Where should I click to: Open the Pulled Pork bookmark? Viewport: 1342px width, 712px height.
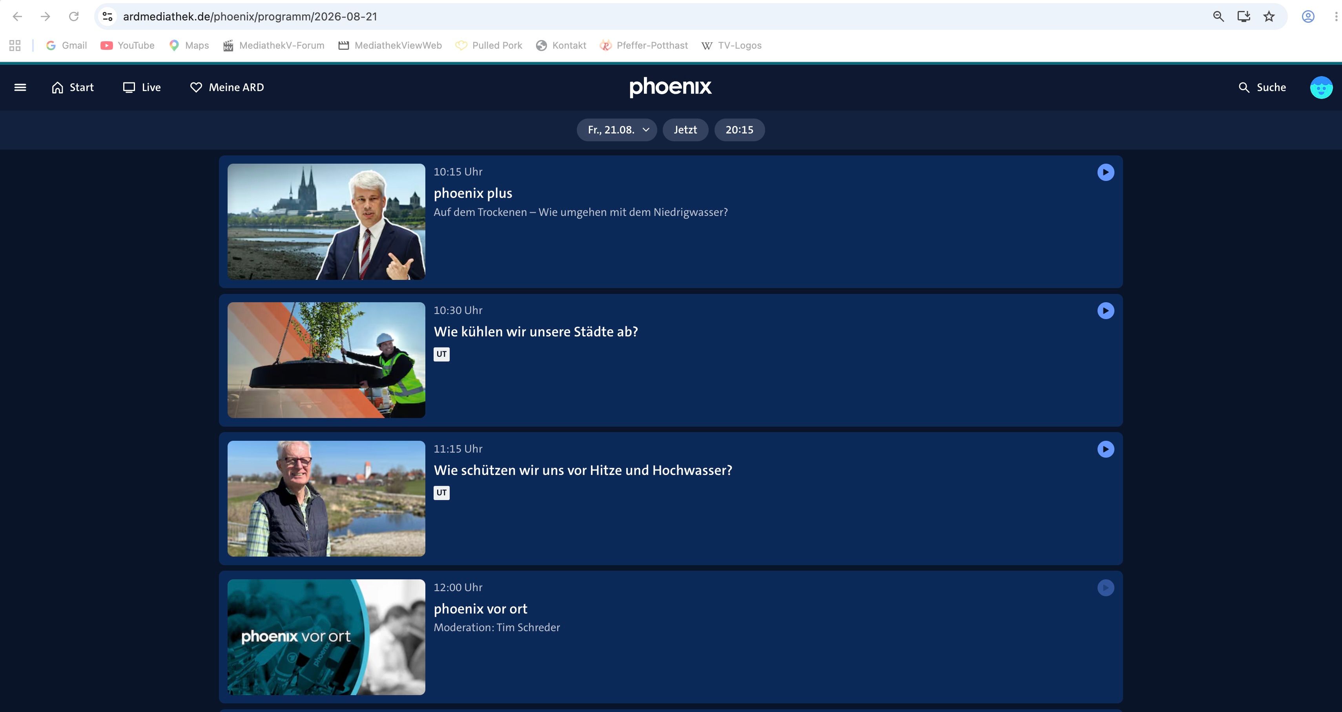tap(489, 46)
